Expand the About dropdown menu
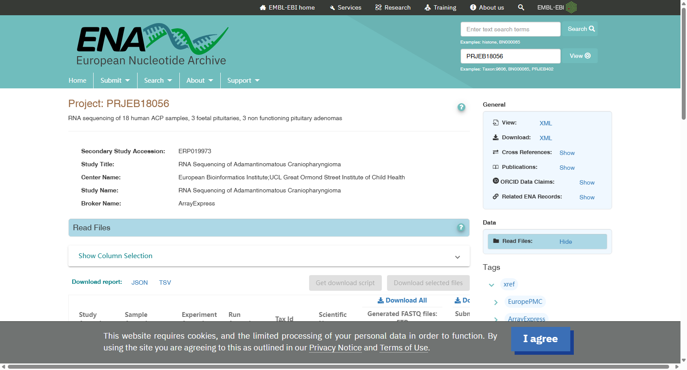Image resolution: width=687 pixels, height=370 pixels. pyautogui.click(x=200, y=81)
